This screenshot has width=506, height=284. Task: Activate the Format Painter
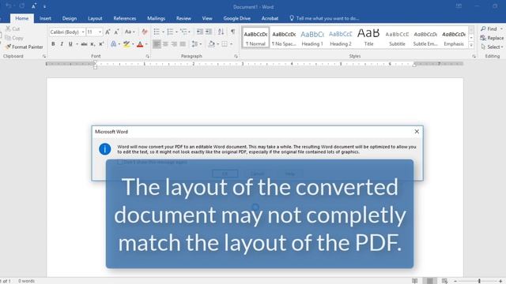25,47
